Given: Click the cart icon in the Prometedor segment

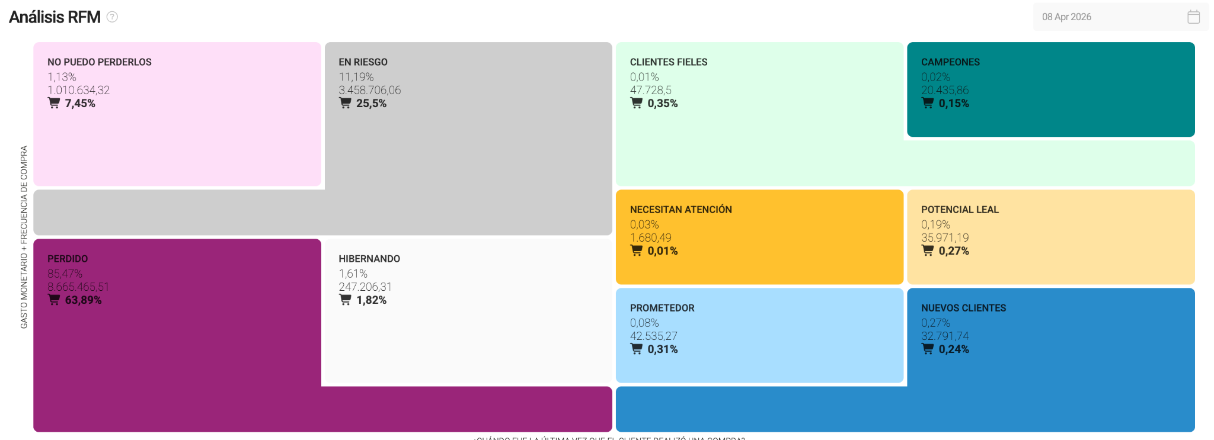Looking at the screenshot, I should pyautogui.click(x=636, y=349).
